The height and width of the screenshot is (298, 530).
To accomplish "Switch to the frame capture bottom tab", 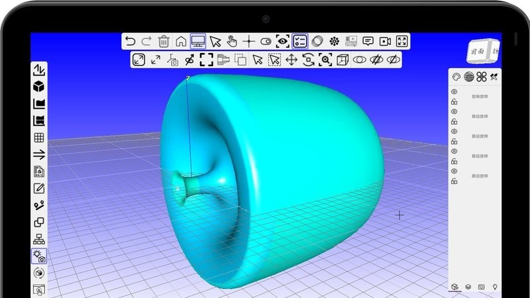I will coord(482,287).
